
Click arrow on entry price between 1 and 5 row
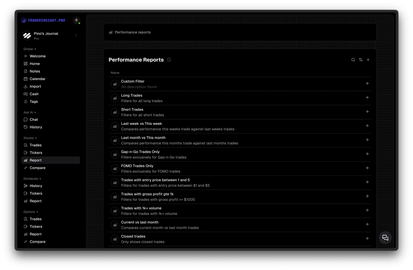click(367, 182)
